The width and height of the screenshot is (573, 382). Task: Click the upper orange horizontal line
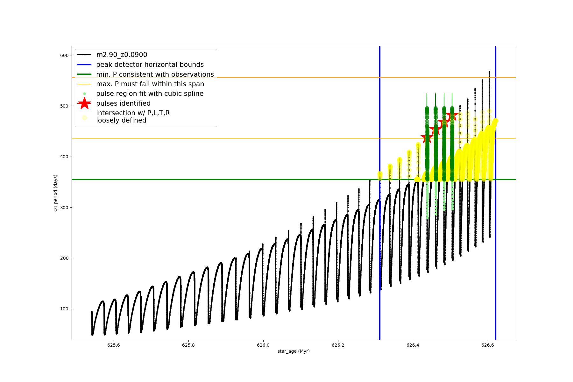click(x=286, y=77)
